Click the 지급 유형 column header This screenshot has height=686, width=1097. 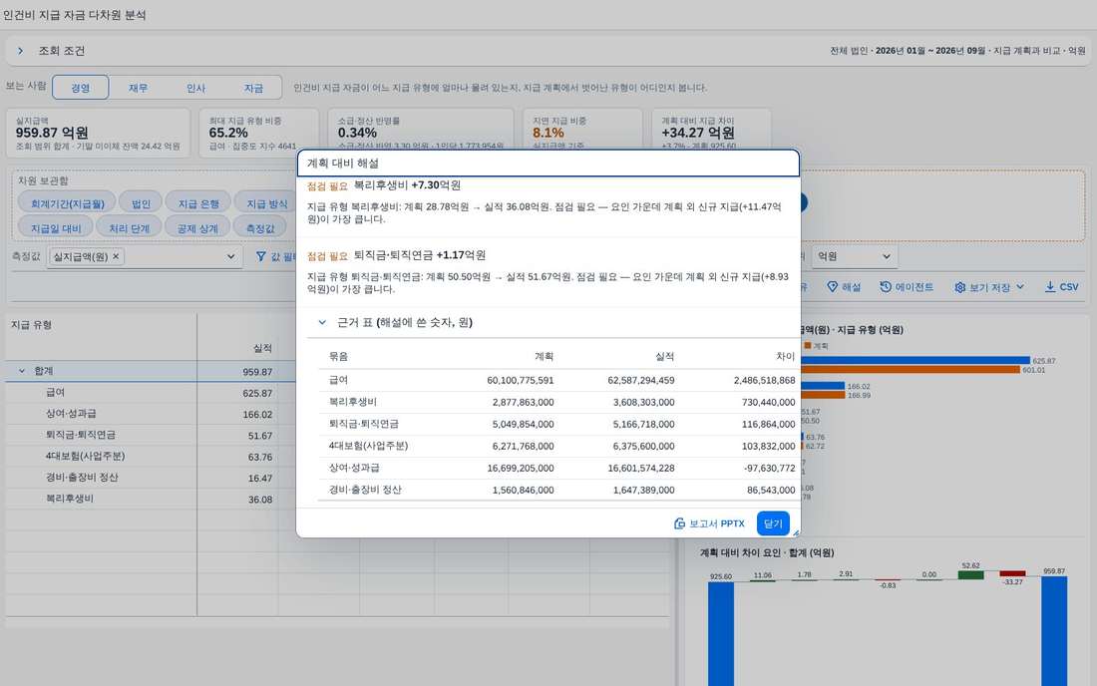click(x=31, y=325)
